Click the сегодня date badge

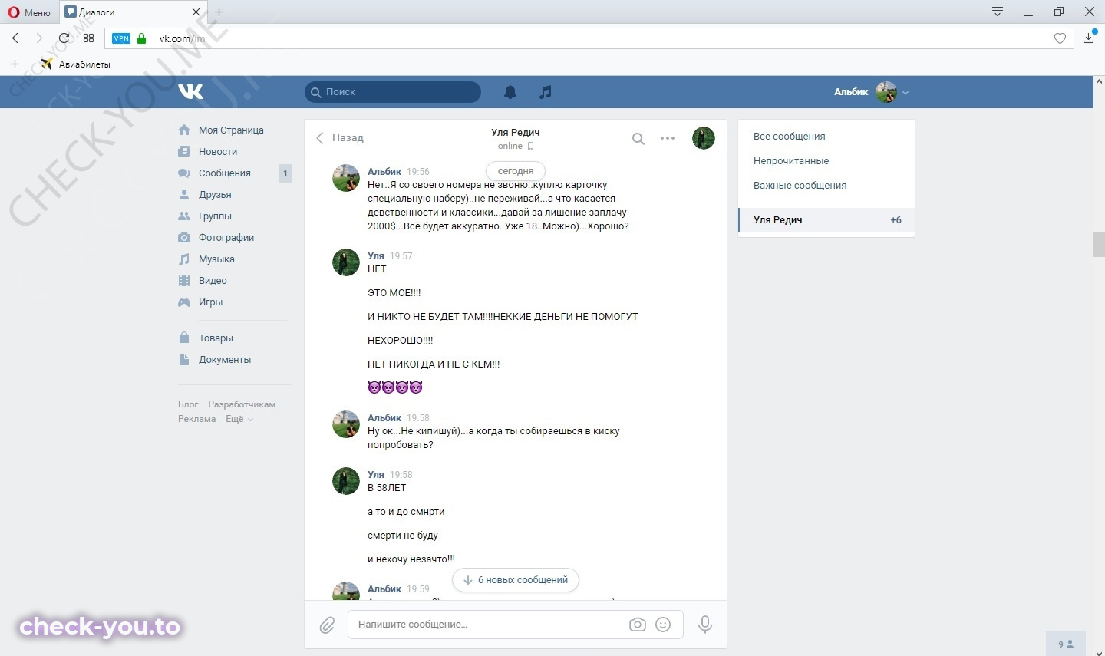pos(516,171)
